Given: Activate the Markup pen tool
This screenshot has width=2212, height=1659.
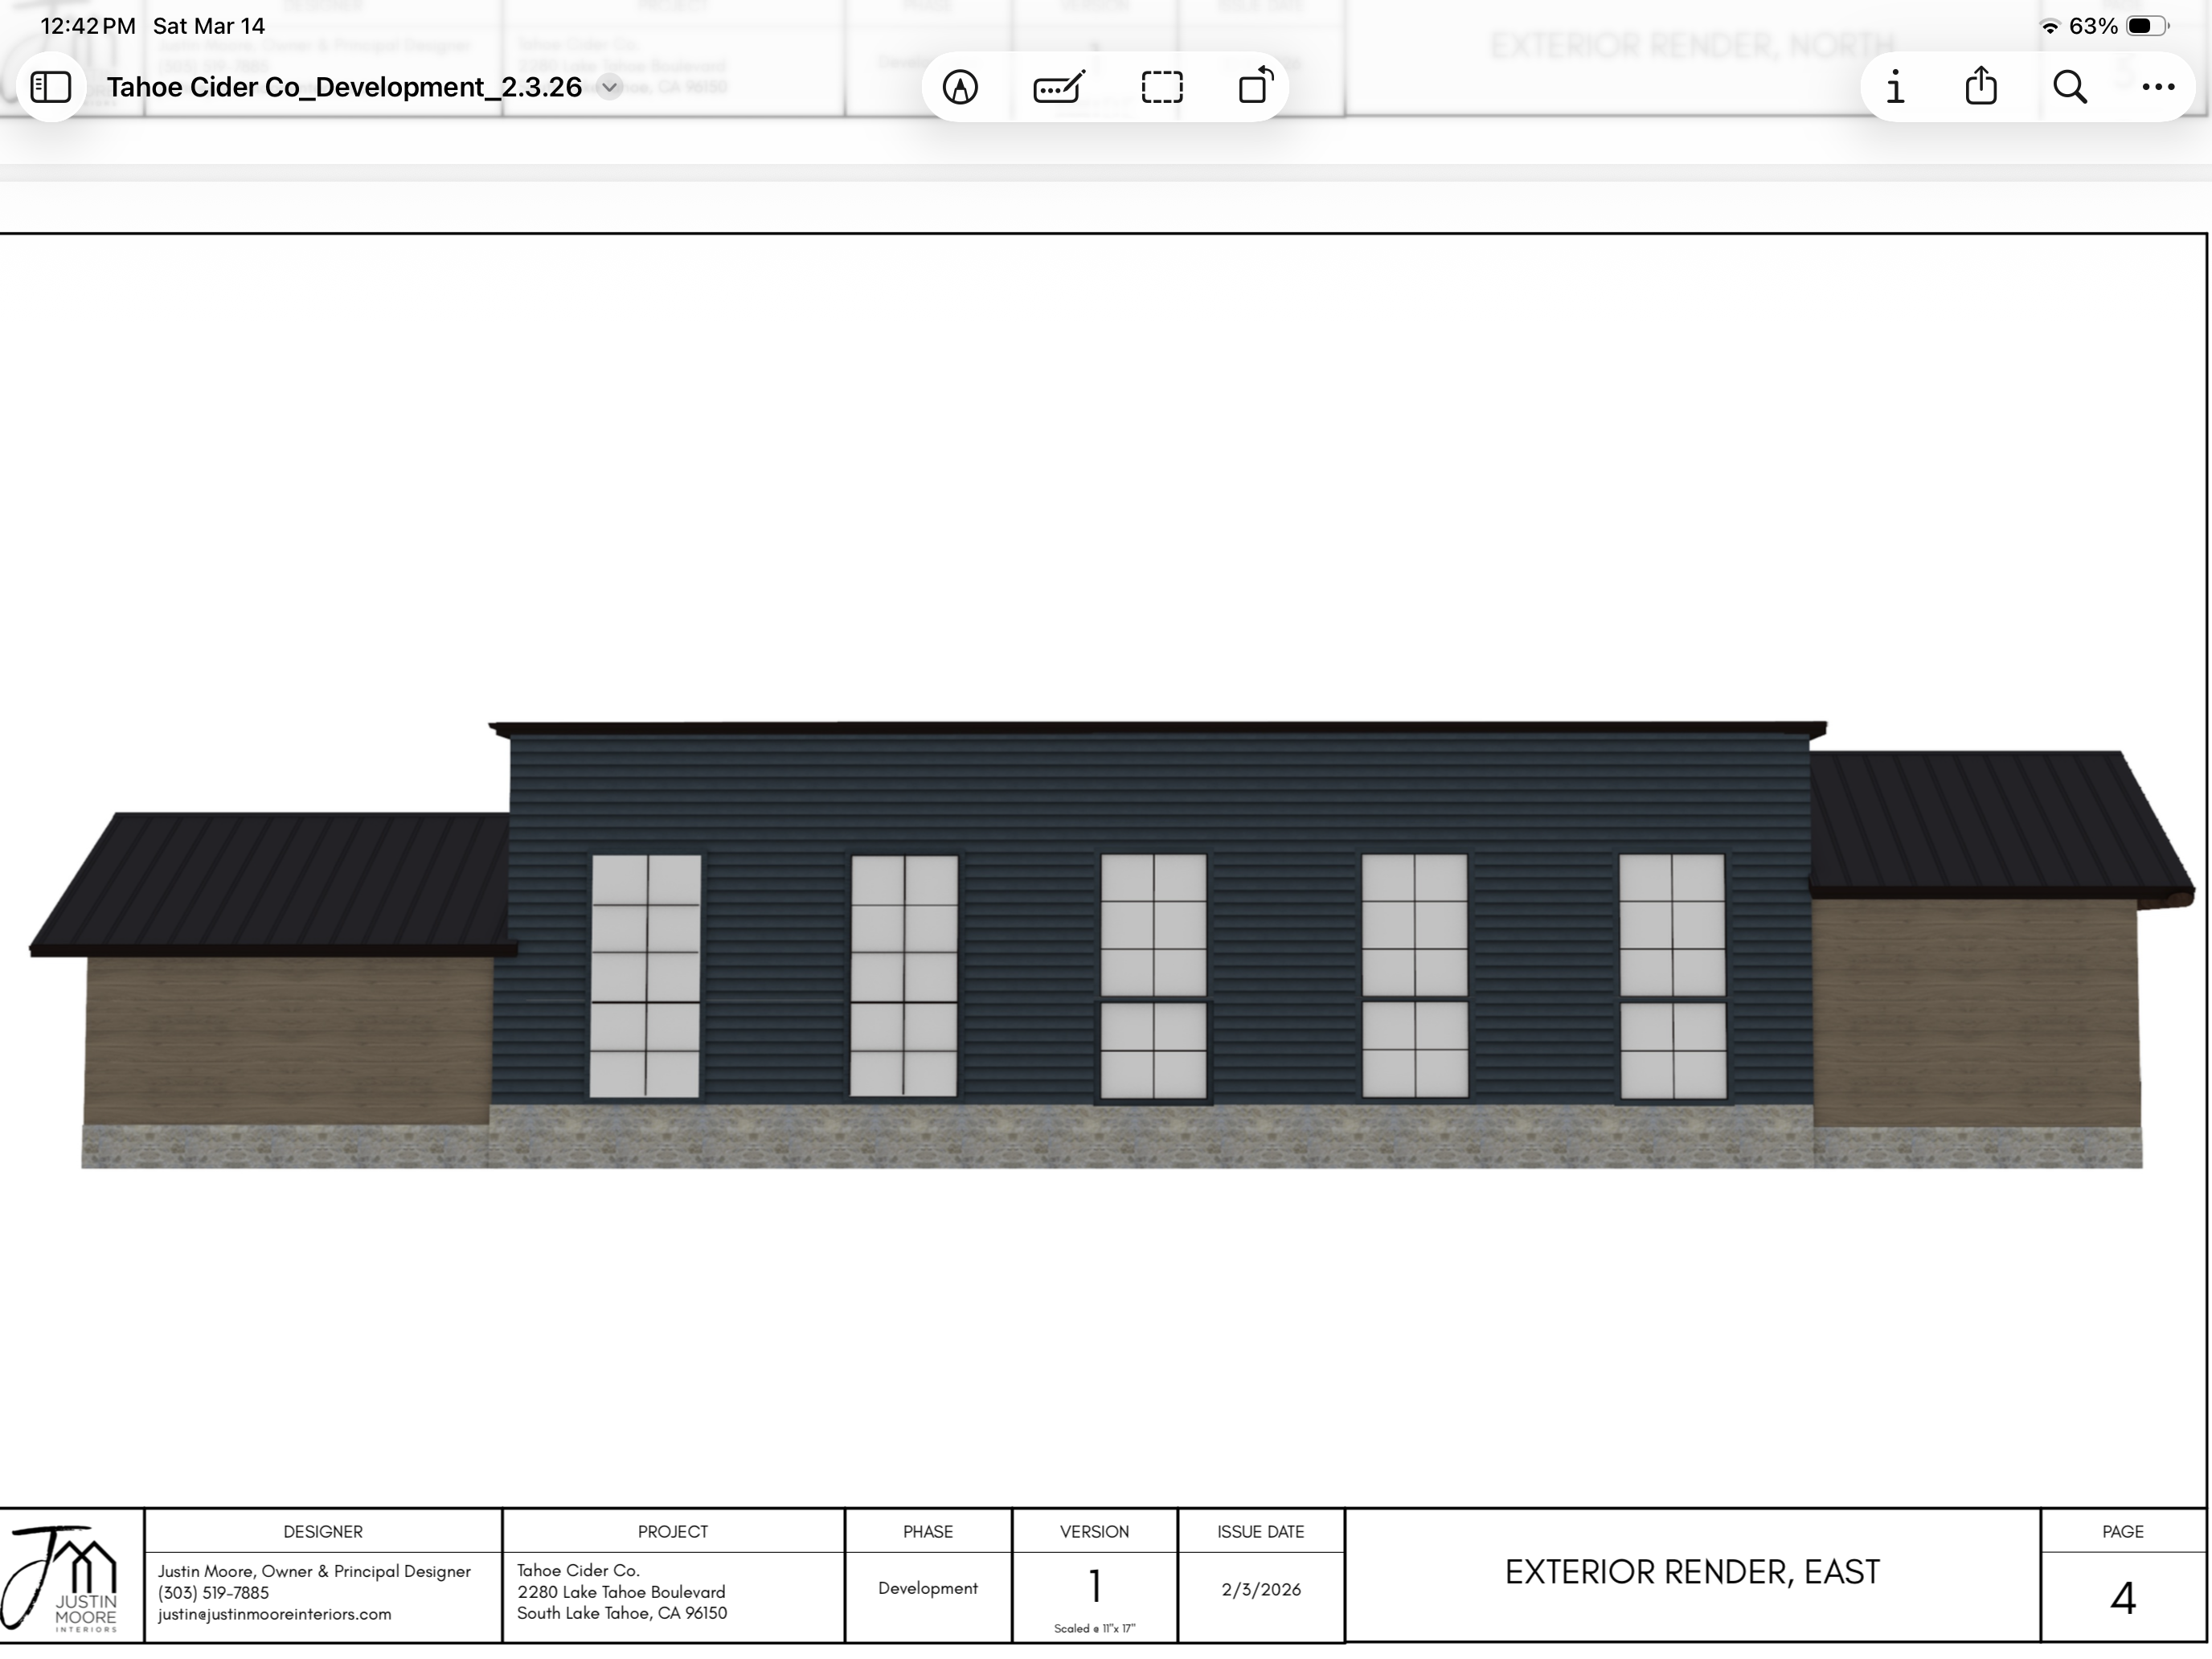Looking at the screenshot, I should [960, 87].
